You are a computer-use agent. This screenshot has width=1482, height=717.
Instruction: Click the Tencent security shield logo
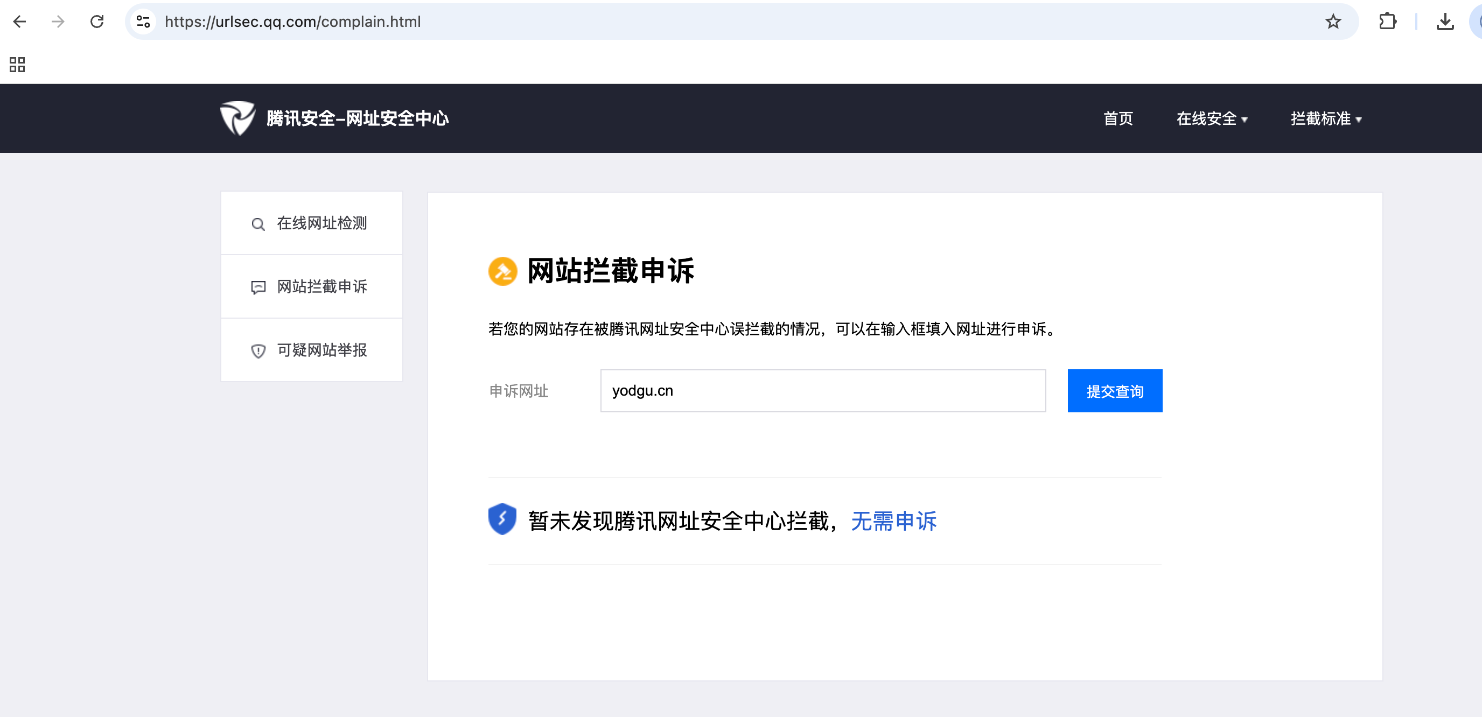[237, 118]
